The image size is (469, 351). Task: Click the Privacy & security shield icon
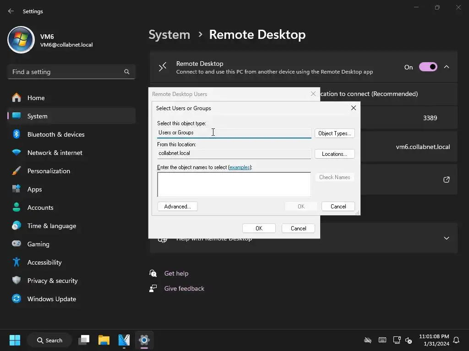(x=16, y=280)
